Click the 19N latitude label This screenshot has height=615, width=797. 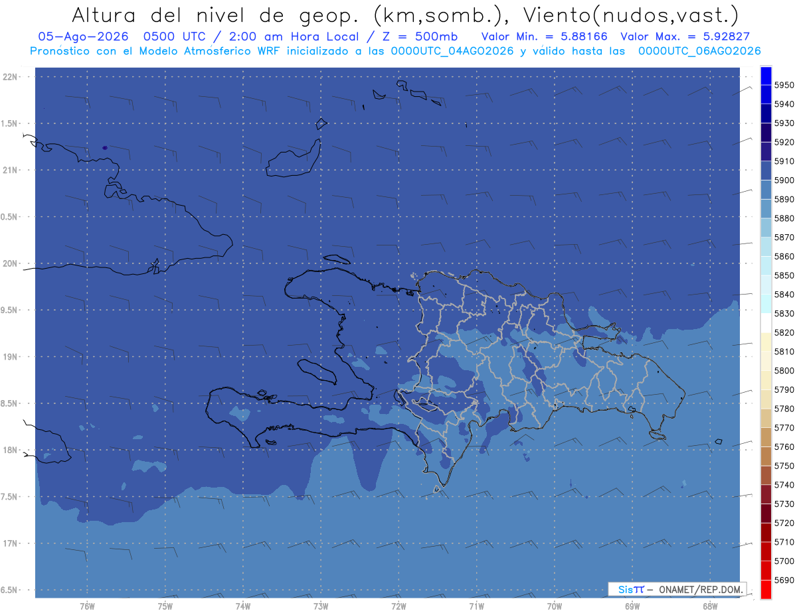click(11, 356)
